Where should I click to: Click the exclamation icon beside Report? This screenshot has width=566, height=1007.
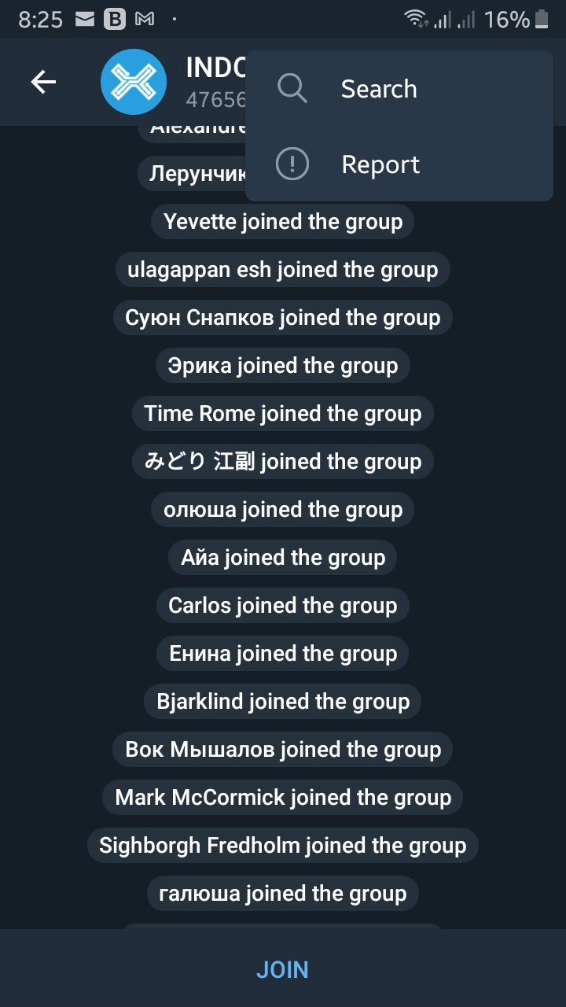click(292, 164)
